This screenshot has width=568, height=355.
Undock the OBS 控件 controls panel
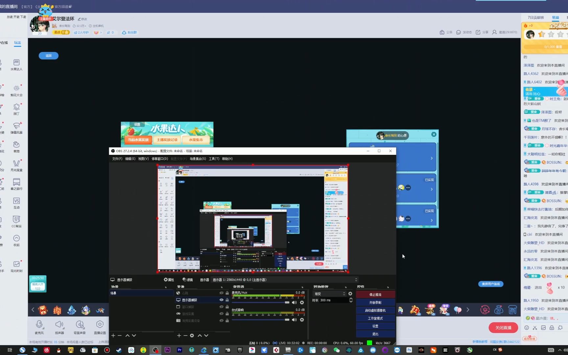tap(388, 287)
